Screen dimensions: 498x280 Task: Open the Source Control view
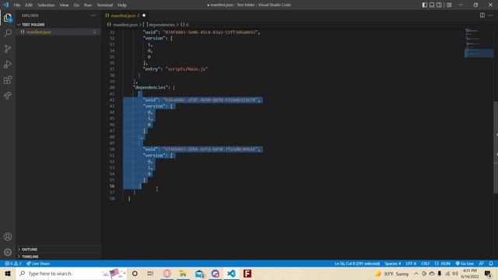tap(8, 48)
